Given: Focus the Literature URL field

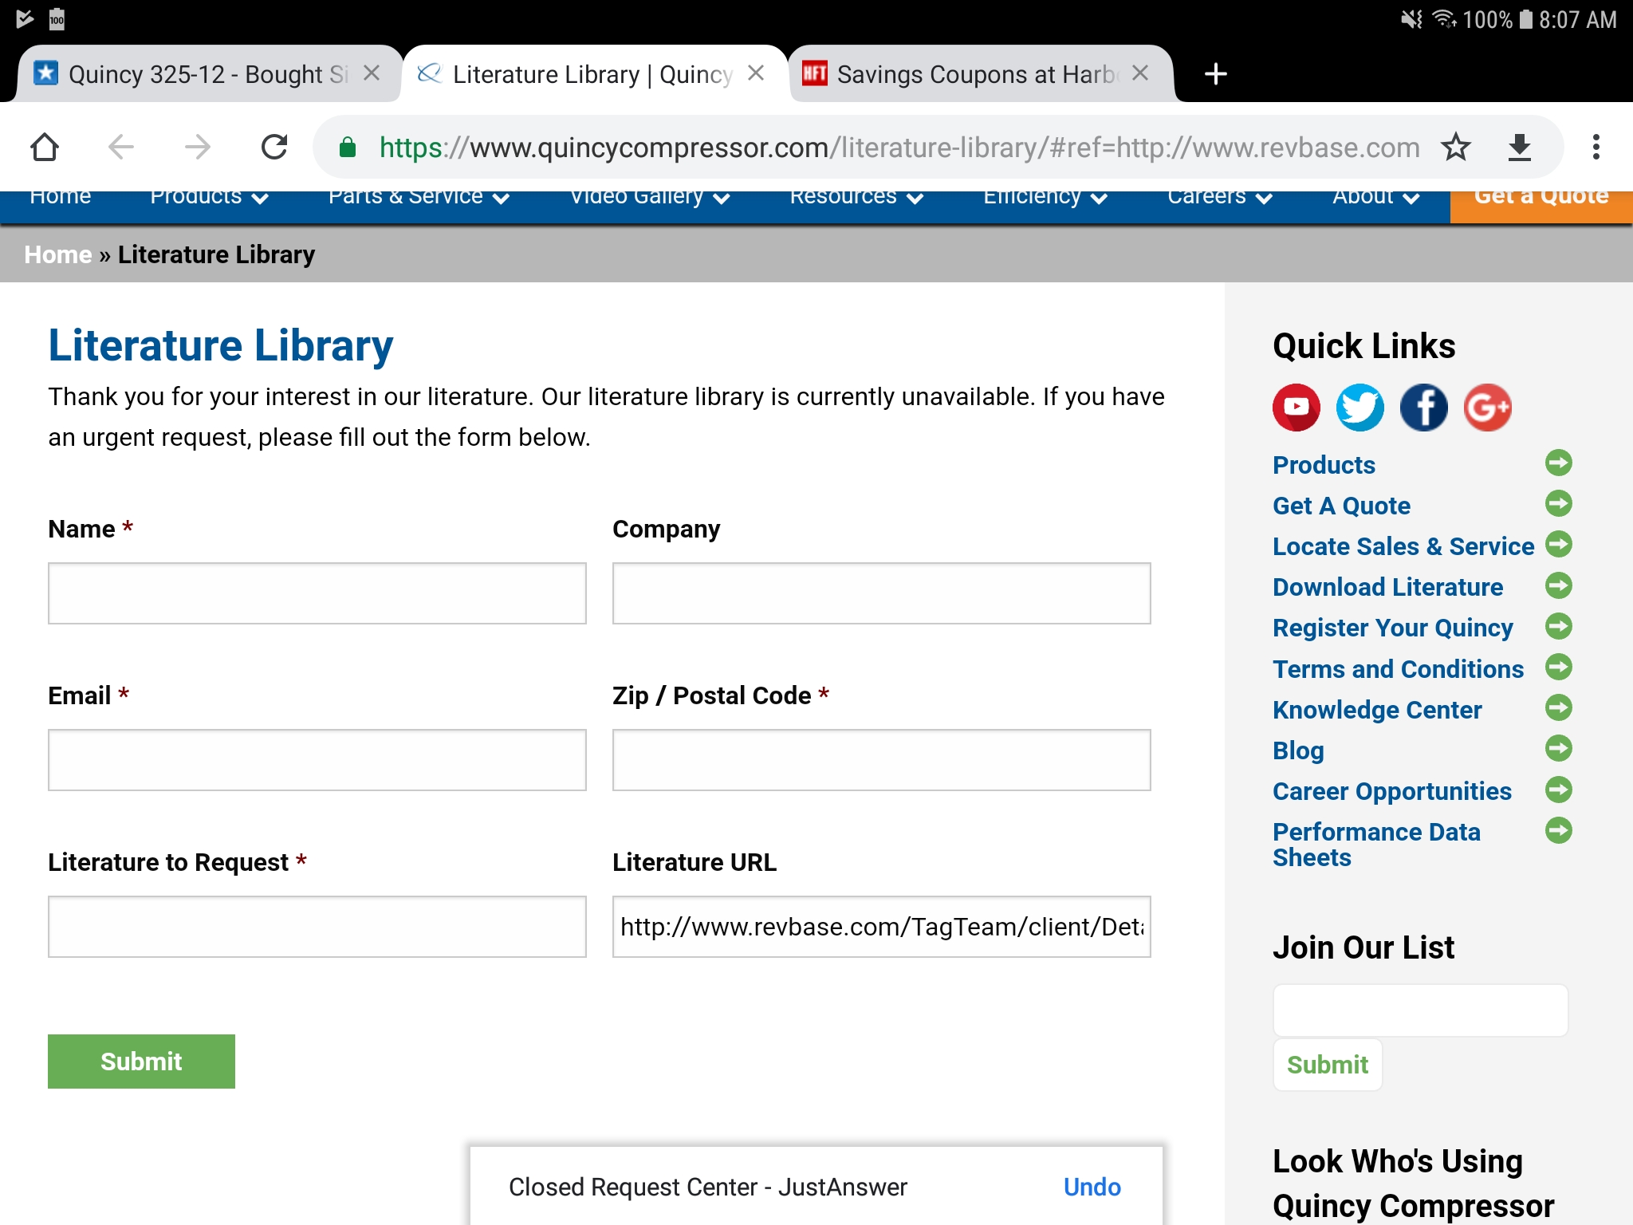Looking at the screenshot, I should click(x=882, y=927).
